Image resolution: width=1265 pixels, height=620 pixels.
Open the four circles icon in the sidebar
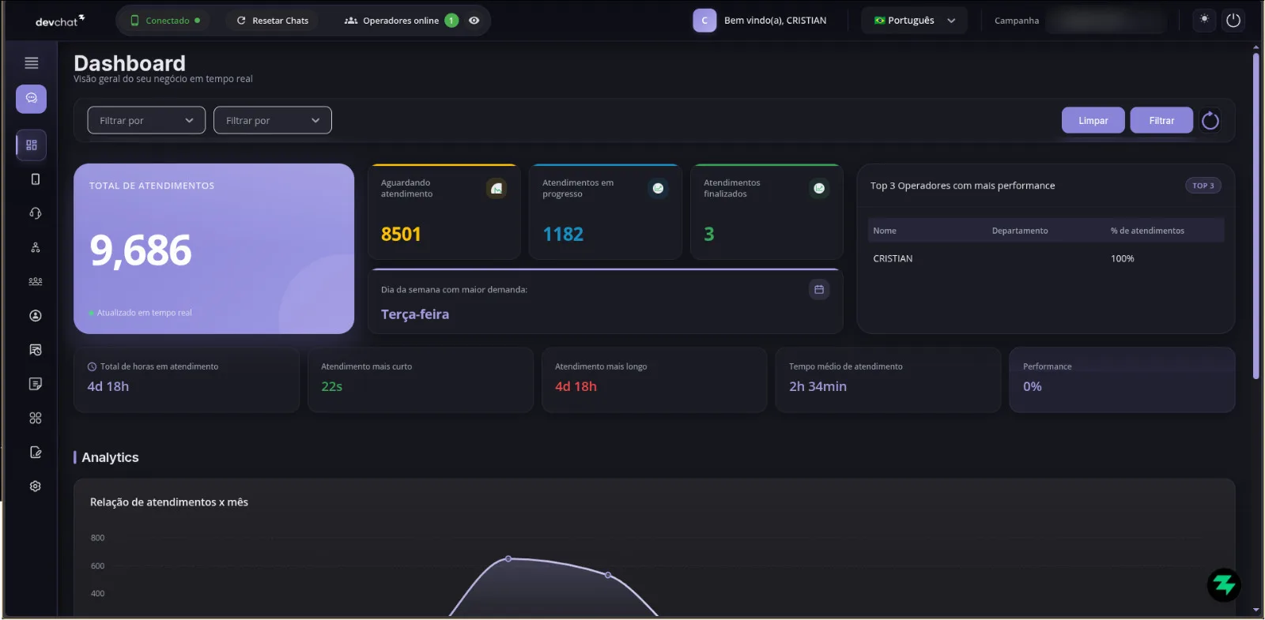pos(35,418)
